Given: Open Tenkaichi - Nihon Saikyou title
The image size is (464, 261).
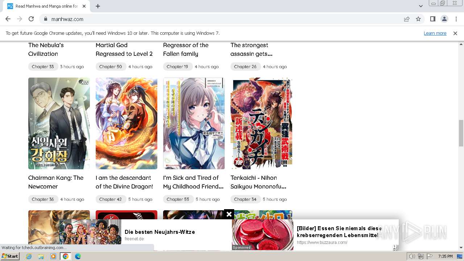Looking at the screenshot, I should coord(258,182).
